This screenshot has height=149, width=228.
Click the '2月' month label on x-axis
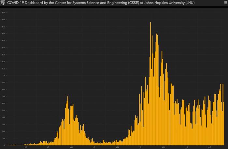tap(26, 147)
